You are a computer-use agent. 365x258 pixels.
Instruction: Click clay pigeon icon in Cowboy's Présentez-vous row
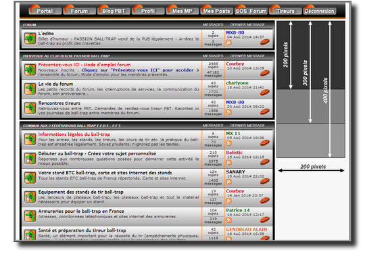265,74
